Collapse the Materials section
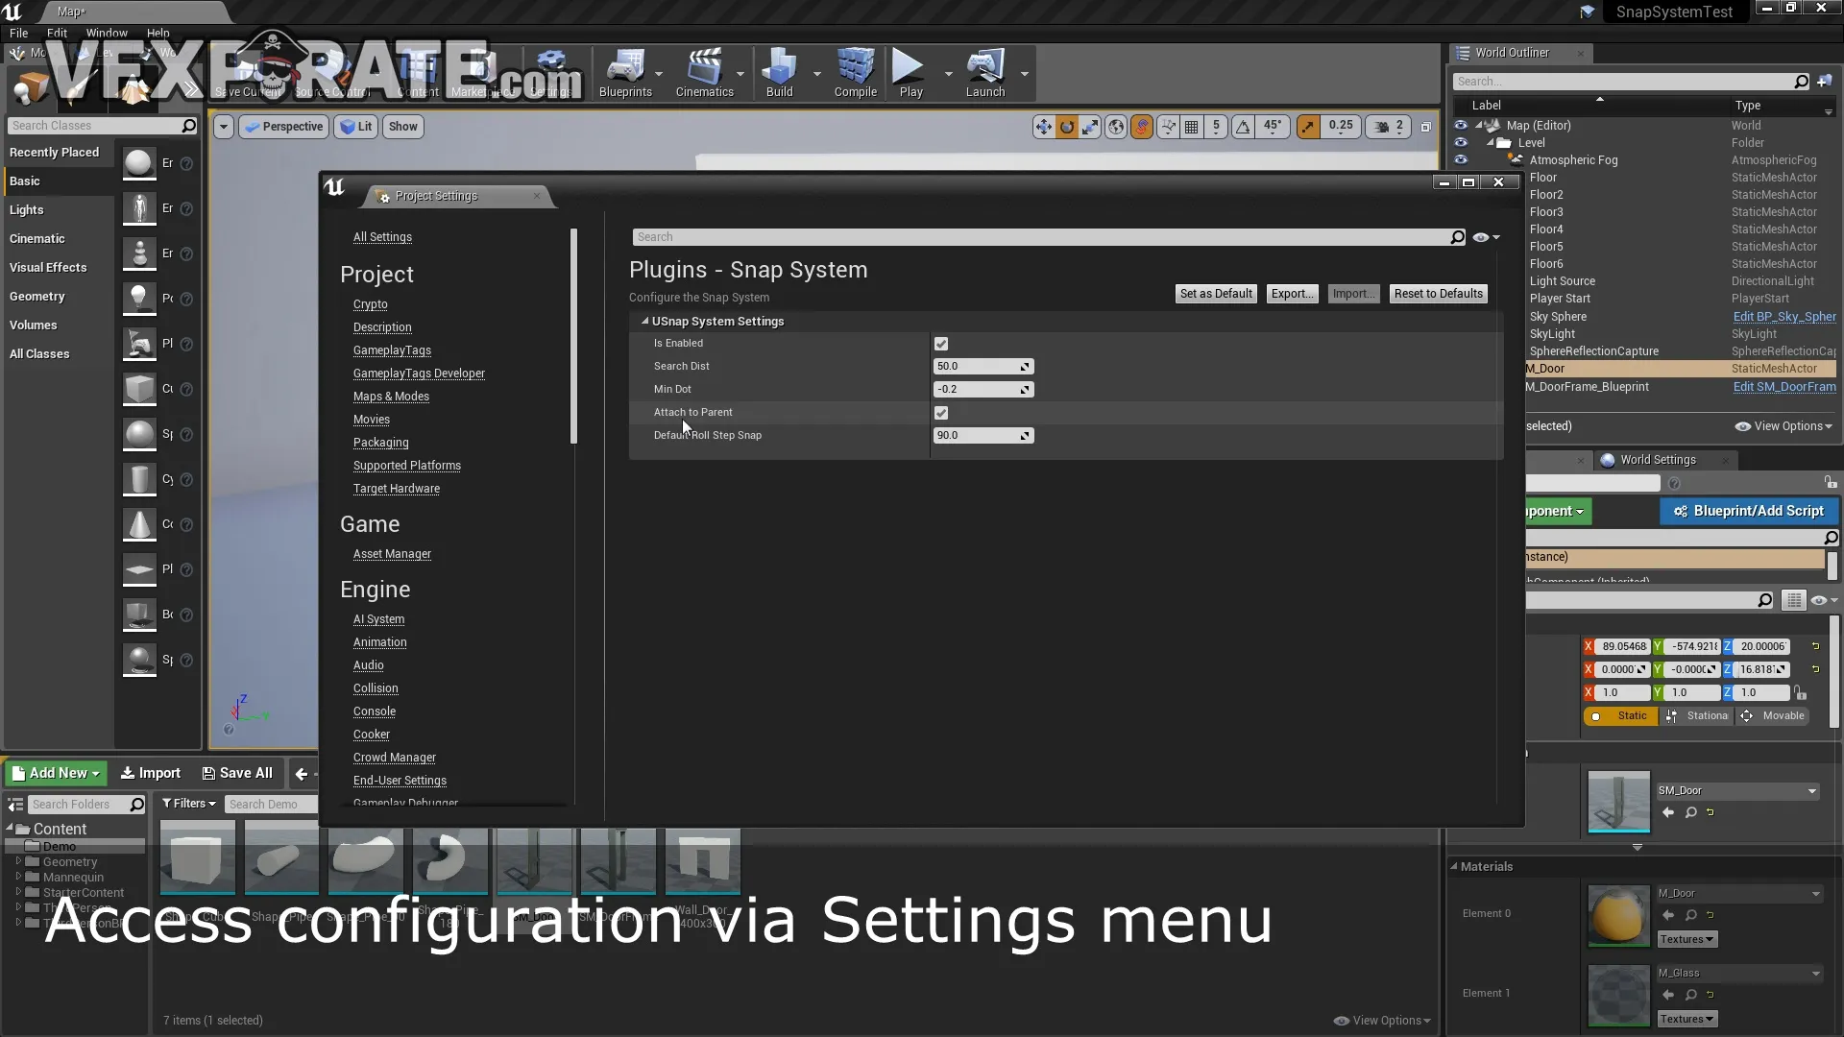 coord(1453,867)
